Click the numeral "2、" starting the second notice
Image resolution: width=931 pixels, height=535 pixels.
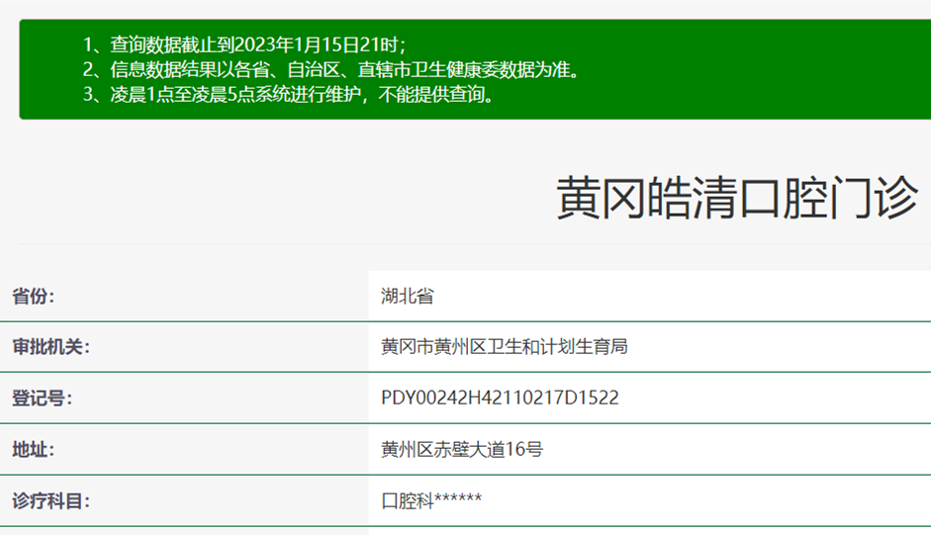pyautogui.click(x=95, y=70)
